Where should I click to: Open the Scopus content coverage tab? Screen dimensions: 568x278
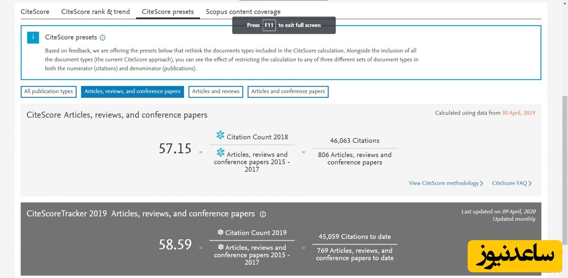pos(243,12)
